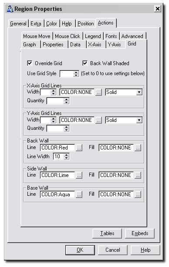Browse Base Wall Fill color

138,194
